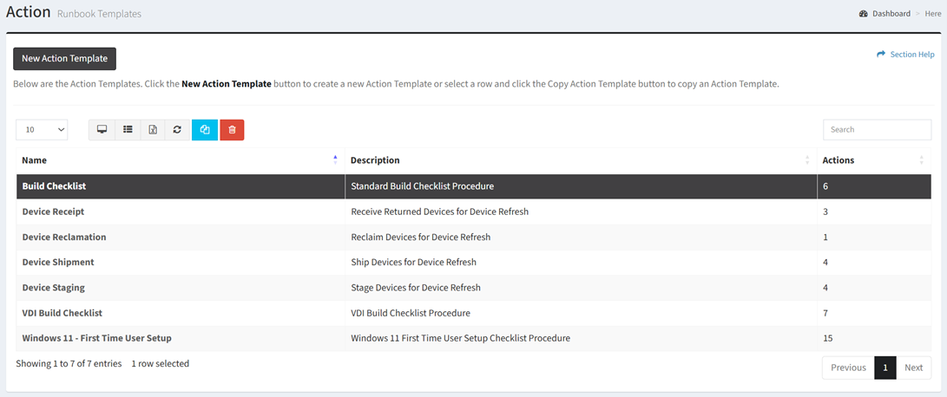
Task: Click the Section Help arrow icon
Action: (881, 55)
